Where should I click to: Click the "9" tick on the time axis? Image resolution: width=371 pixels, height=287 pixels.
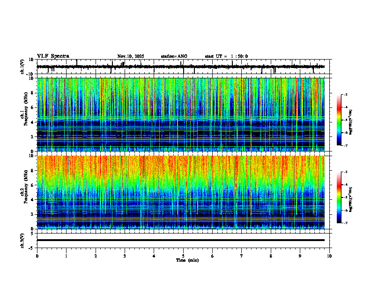(x=300, y=256)
